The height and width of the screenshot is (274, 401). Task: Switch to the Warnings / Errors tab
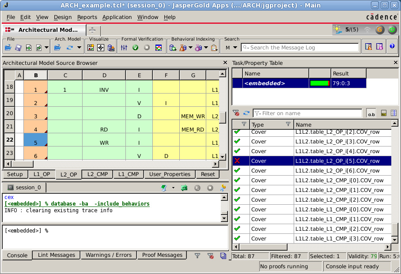pos(109,255)
